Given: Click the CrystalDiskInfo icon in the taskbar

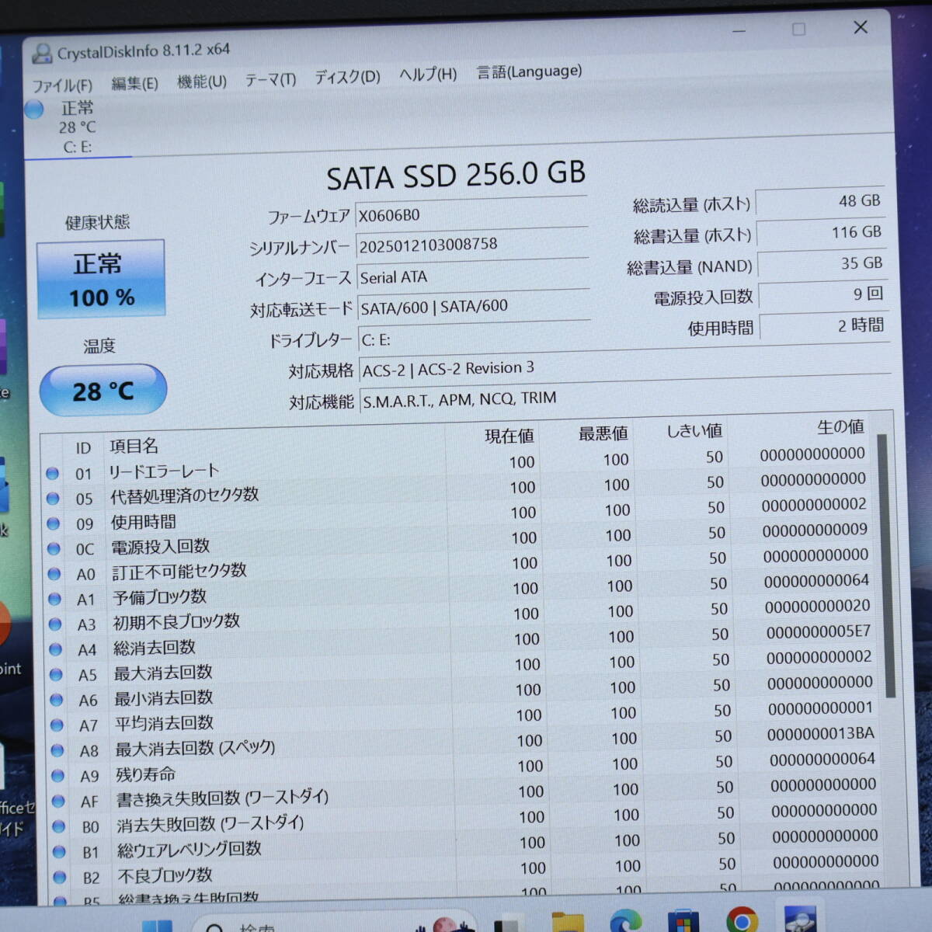Looking at the screenshot, I should (x=800, y=919).
